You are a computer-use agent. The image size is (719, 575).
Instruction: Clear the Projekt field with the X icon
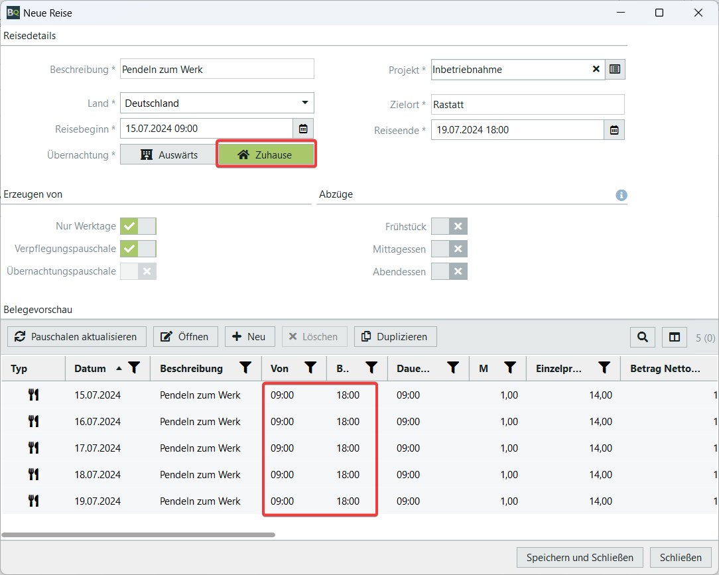[596, 69]
